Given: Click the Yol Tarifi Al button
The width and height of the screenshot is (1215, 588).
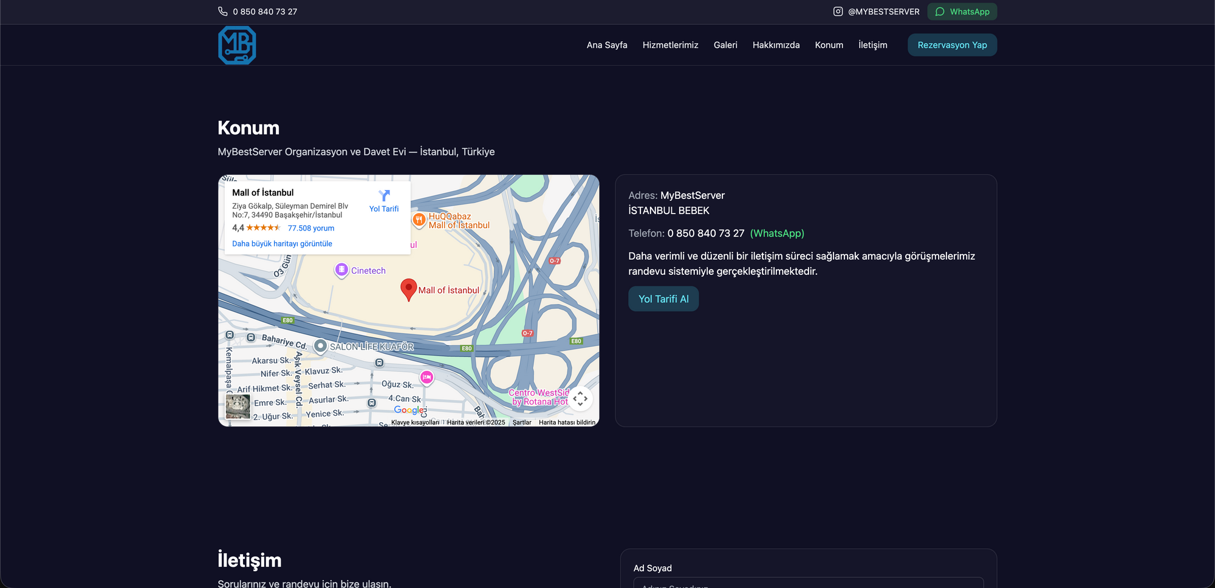Looking at the screenshot, I should (663, 299).
